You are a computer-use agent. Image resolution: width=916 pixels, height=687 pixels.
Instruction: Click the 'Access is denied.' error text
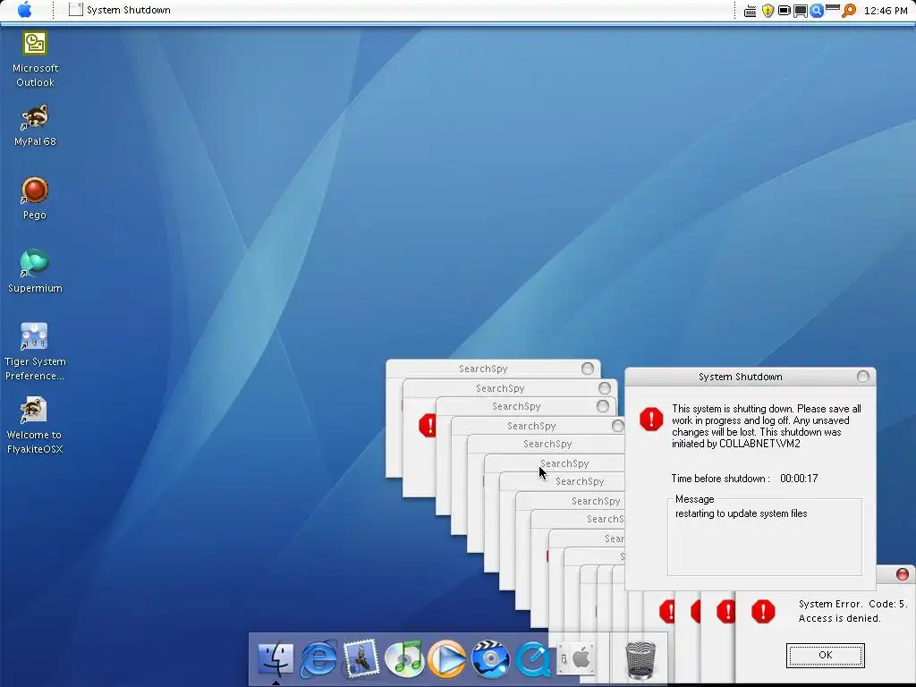click(839, 618)
